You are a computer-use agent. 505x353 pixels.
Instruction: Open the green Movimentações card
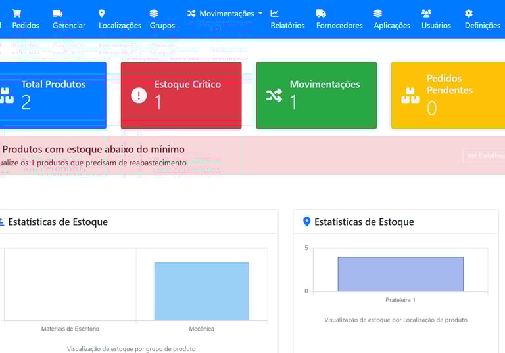[316, 96]
